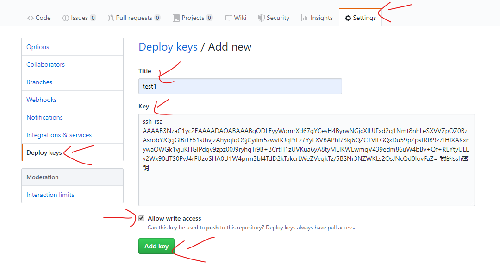Go to the Pull requests tab
Image resolution: width=500 pixels, height=272 pixels.
pos(134,18)
